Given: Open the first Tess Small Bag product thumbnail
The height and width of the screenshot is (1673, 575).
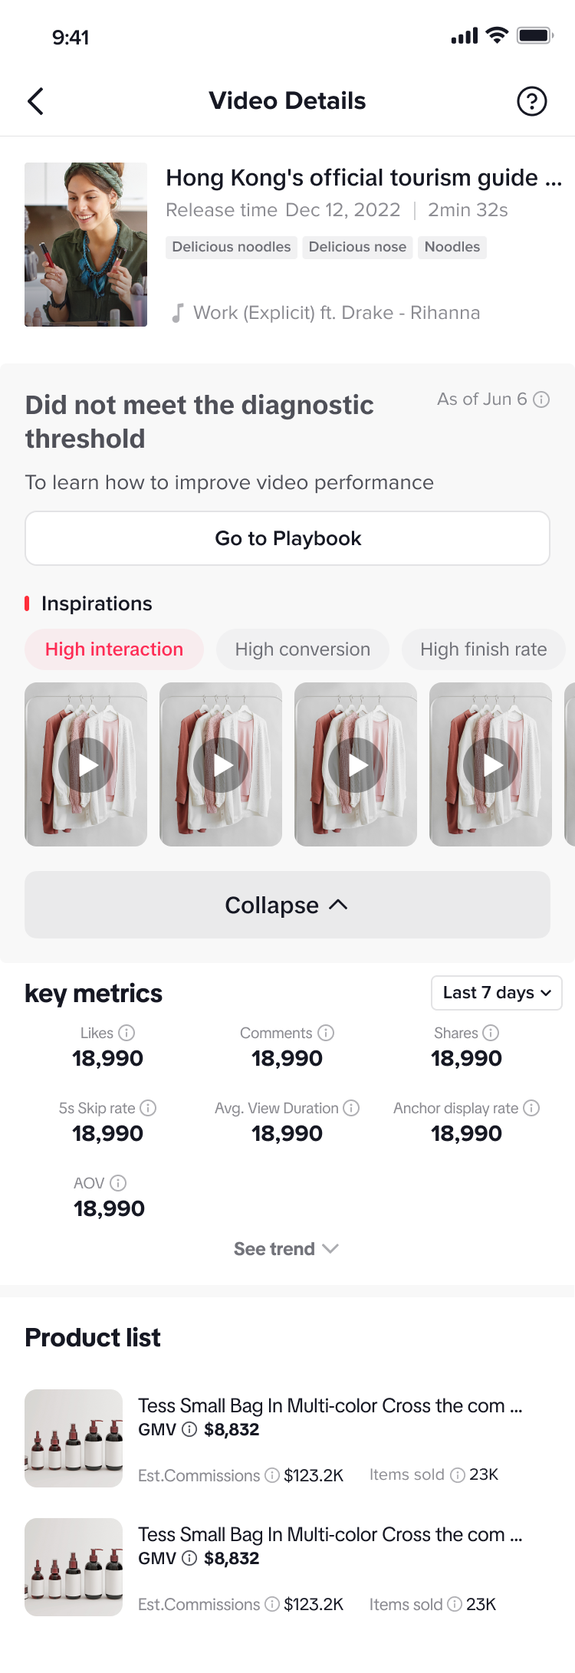Looking at the screenshot, I should [x=74, y=1438].
